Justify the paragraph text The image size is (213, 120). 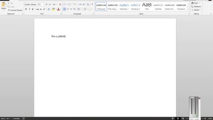pos(74,9)
